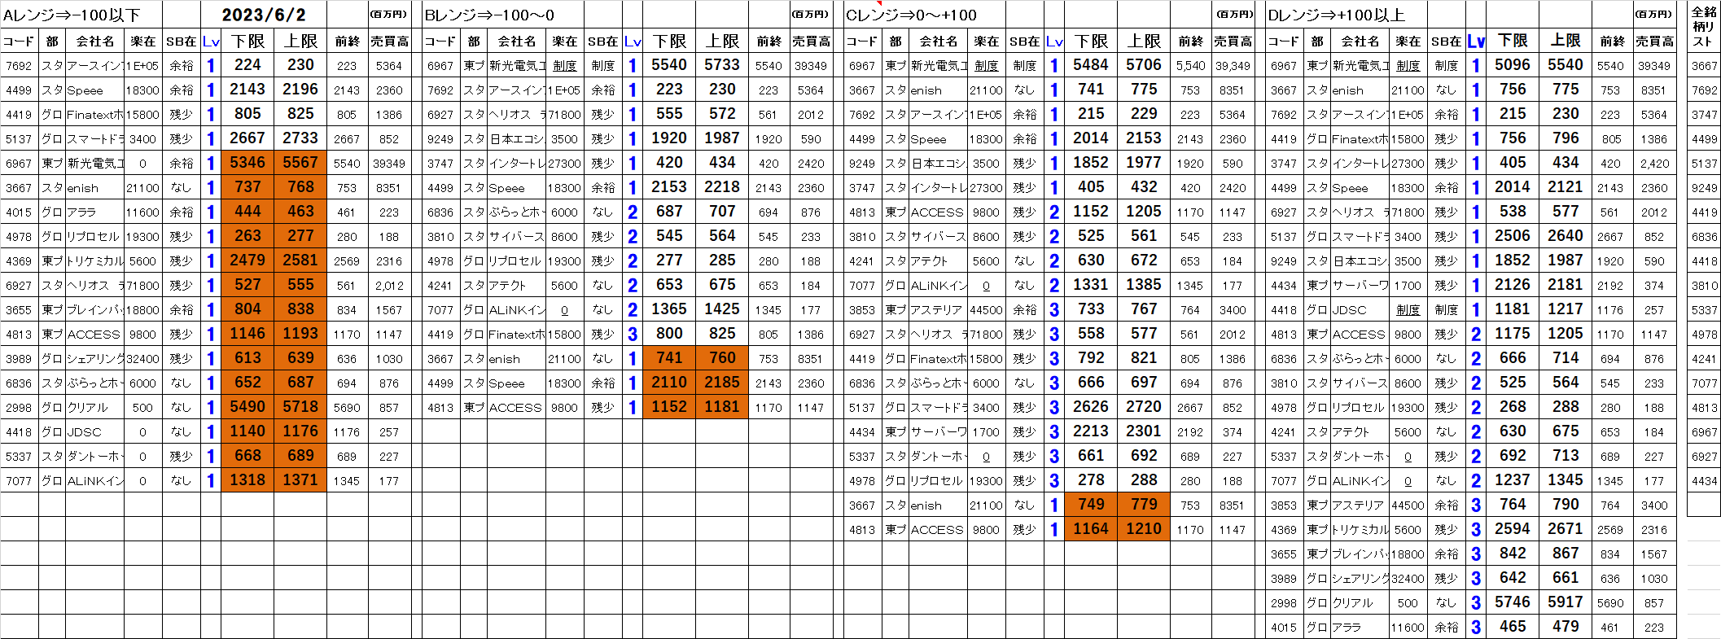Image resolution: width=1721 pixels, height=639 pixels.
Task: Click code 4015 in D range last row
Action: click(1284, 628)
